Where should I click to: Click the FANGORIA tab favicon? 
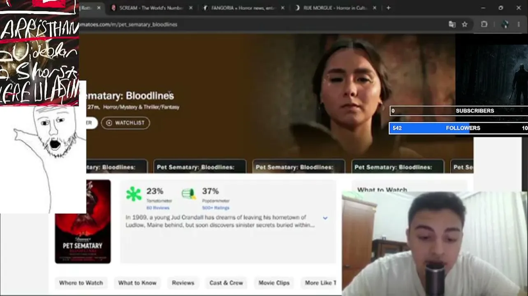pos(205,8)
